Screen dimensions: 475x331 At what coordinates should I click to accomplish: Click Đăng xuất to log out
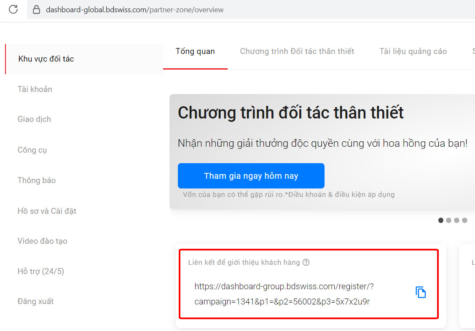35,301
